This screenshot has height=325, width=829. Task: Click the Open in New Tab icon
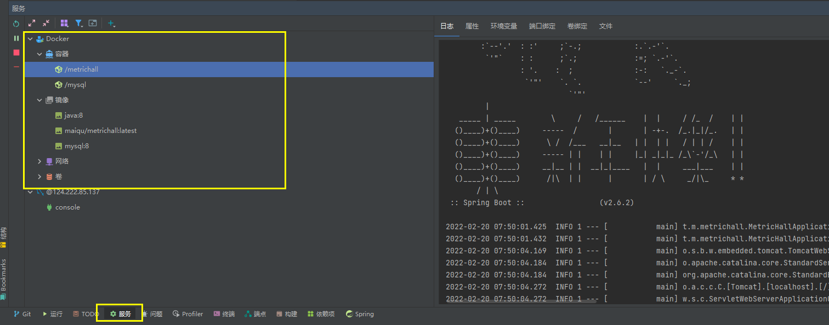pos(93,24)
